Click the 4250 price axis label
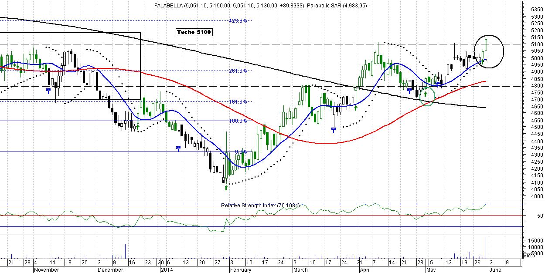 point(537,162)
